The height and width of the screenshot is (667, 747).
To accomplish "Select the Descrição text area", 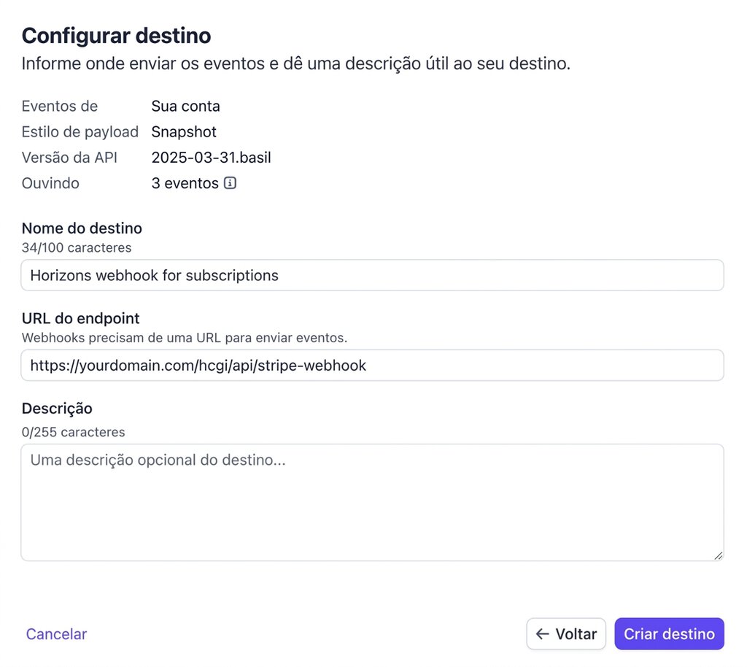I will coord(372,503).
